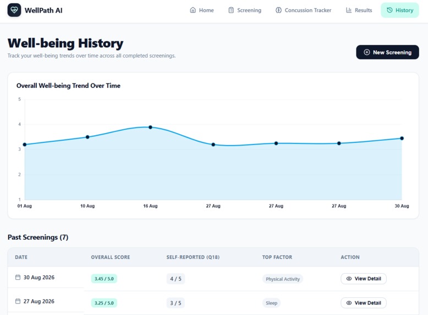Switch to the Results tab
The height and width of the screenshot is (315, 428).
point(359,10)
